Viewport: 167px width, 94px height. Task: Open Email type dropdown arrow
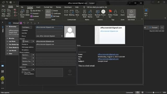(33, 41)
